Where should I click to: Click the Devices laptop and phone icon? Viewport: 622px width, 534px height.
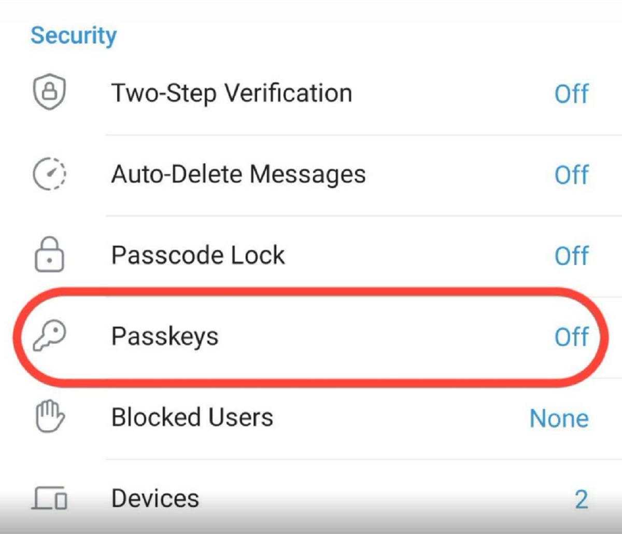point(49,498)
